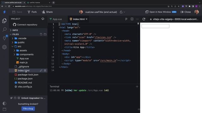The width and height of the screenshot is (202, 113).
Task: Click the text input in preview pane
Action: [155, 26]
